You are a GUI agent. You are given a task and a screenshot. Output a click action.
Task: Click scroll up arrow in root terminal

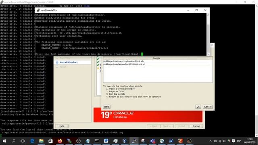[208, 15]
